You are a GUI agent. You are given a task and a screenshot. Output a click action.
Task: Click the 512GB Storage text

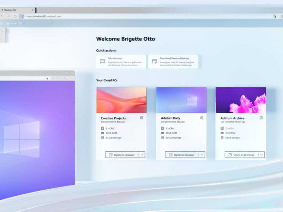pyautogui.click(x=113, y=138)
